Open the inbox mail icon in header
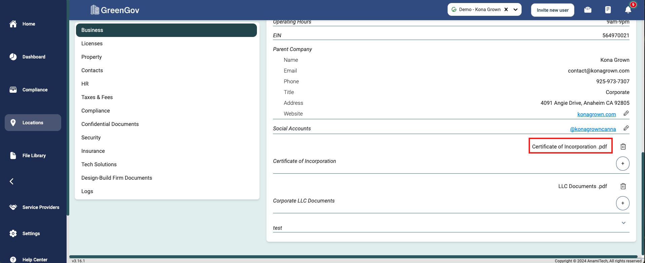This screenshot has height=263, width=645. pyautogui.click(x=588, y=10)
